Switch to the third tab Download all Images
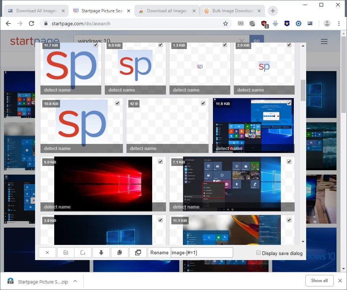The height and width of the screenshot is (290, 347). tap(167, 11)
